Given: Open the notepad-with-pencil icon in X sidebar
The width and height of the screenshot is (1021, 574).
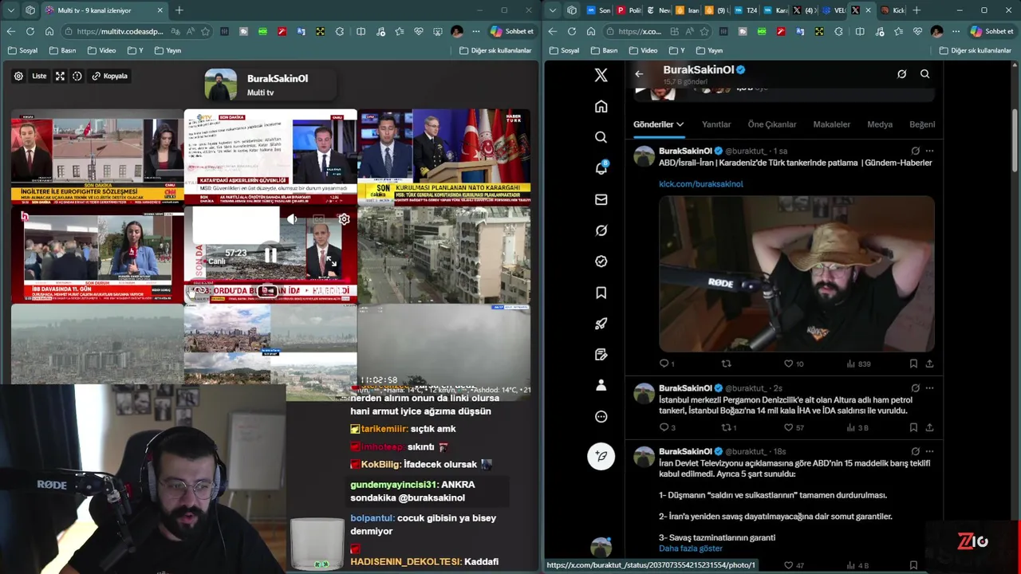Looking at the screenshot, I should coord(601,355).
